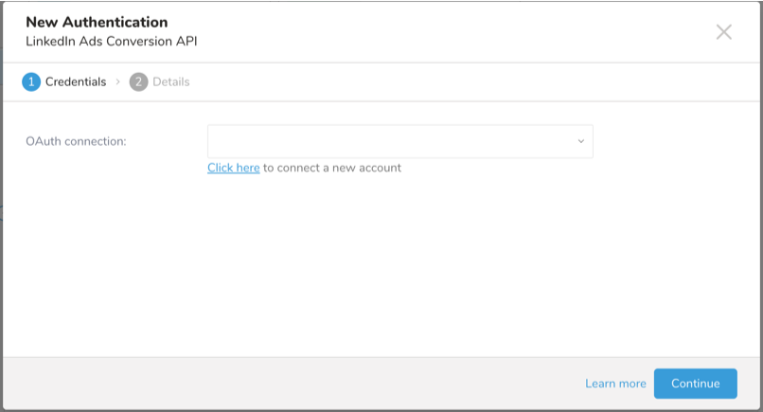The height and width of the screenshot is (412, 763).
Task: Open the OAuth connection dropdown
Action: click(x=399, y=141)
